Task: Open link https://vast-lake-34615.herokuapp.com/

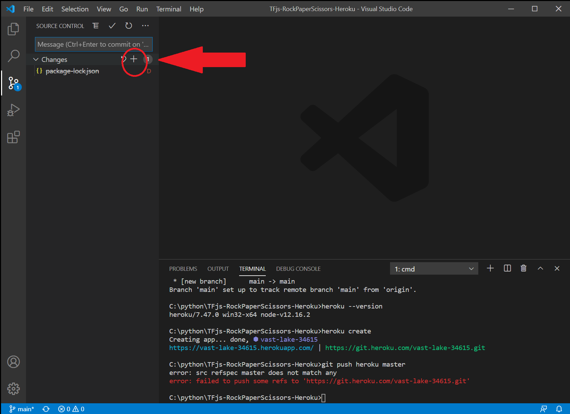Action: click(x=241, y=348)
